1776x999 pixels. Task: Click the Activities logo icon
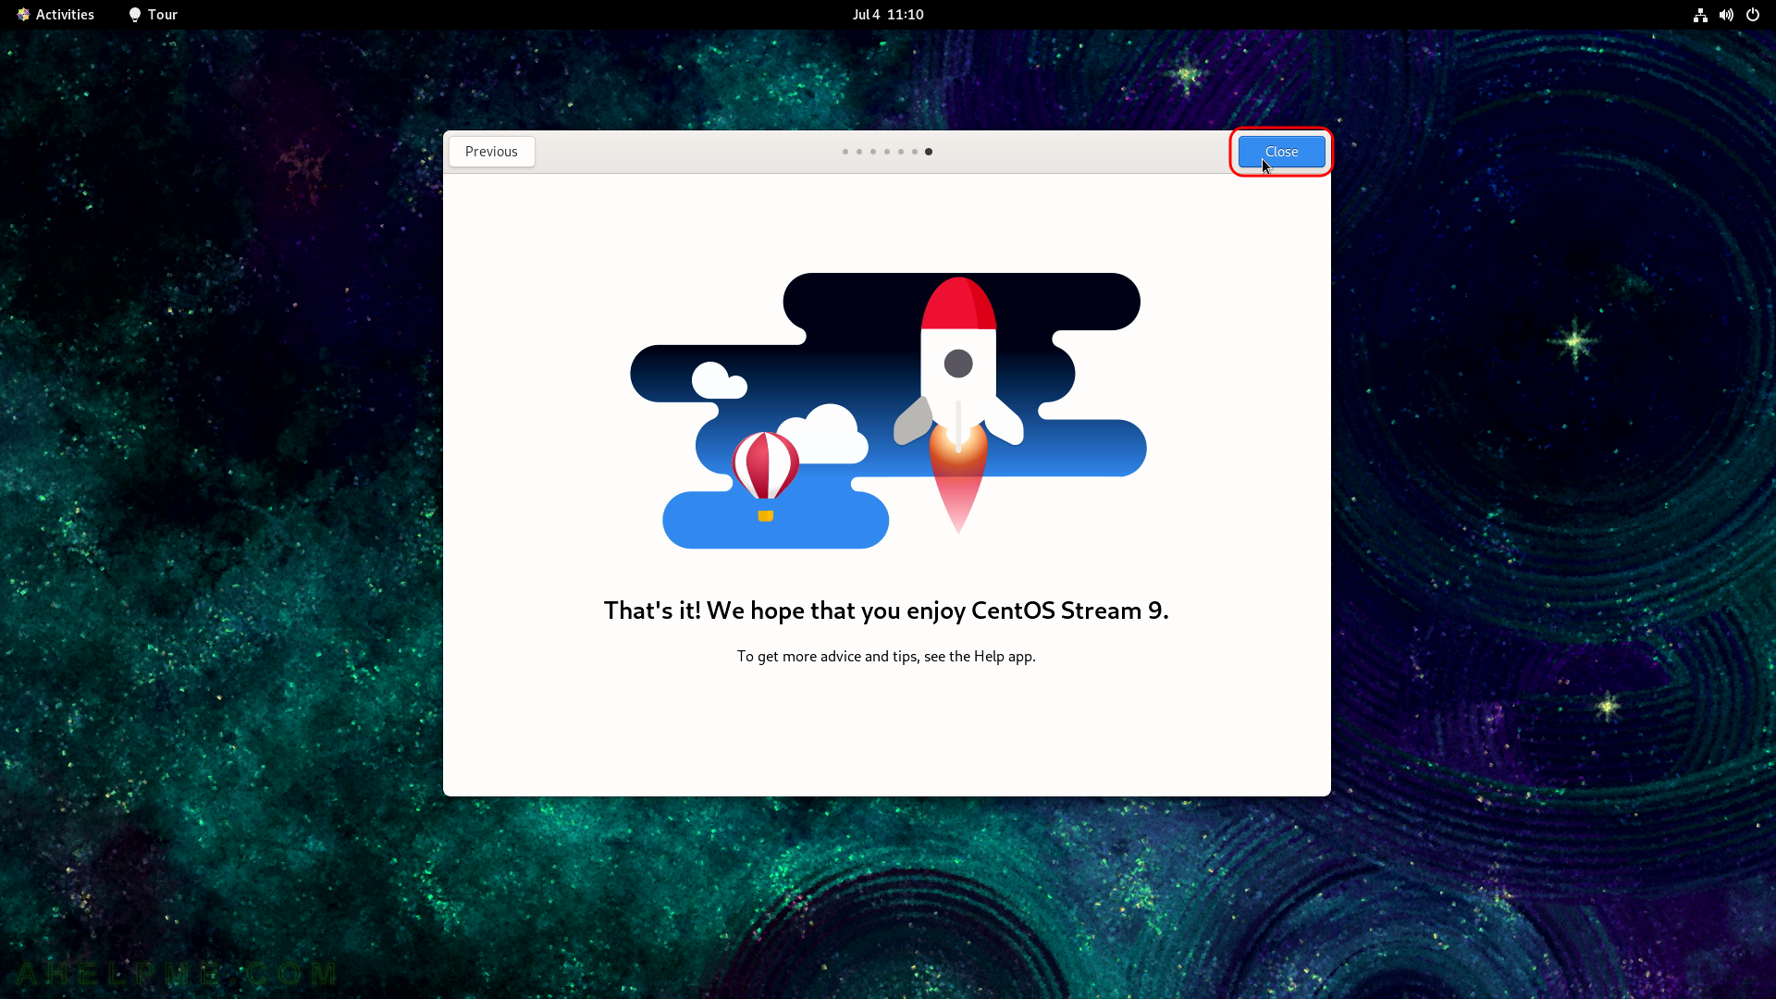[x=23, y=15]
